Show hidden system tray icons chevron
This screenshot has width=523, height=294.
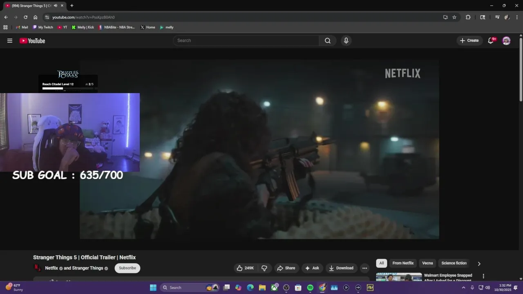[x=463, y=287]
